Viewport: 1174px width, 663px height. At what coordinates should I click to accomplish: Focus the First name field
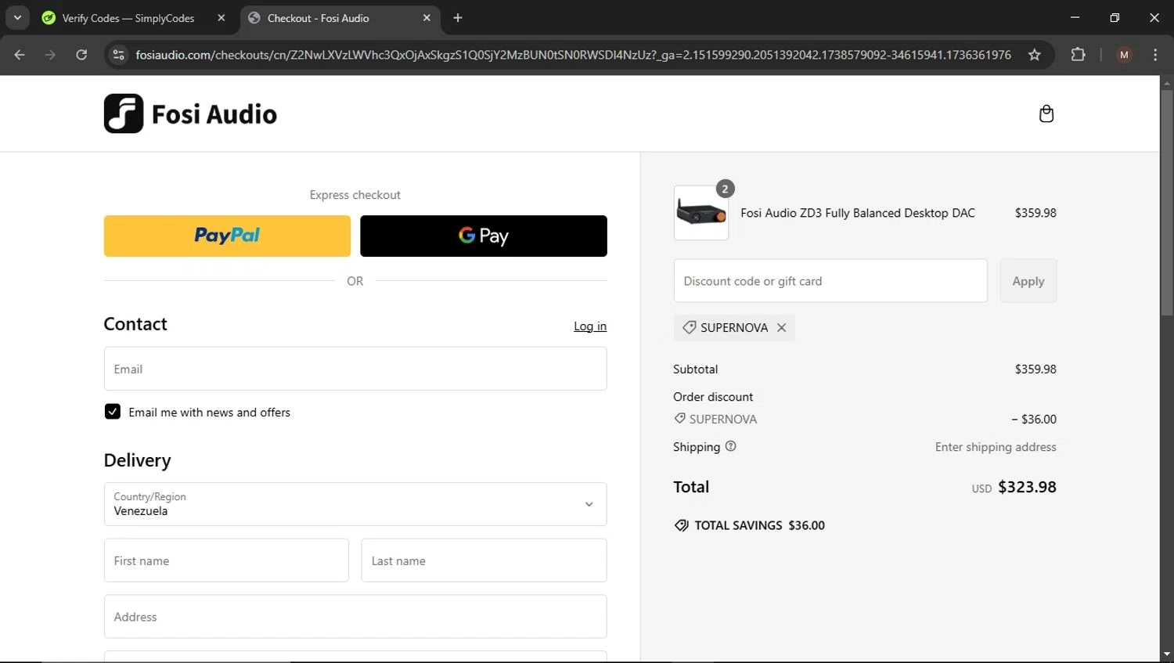pos(226,560)
